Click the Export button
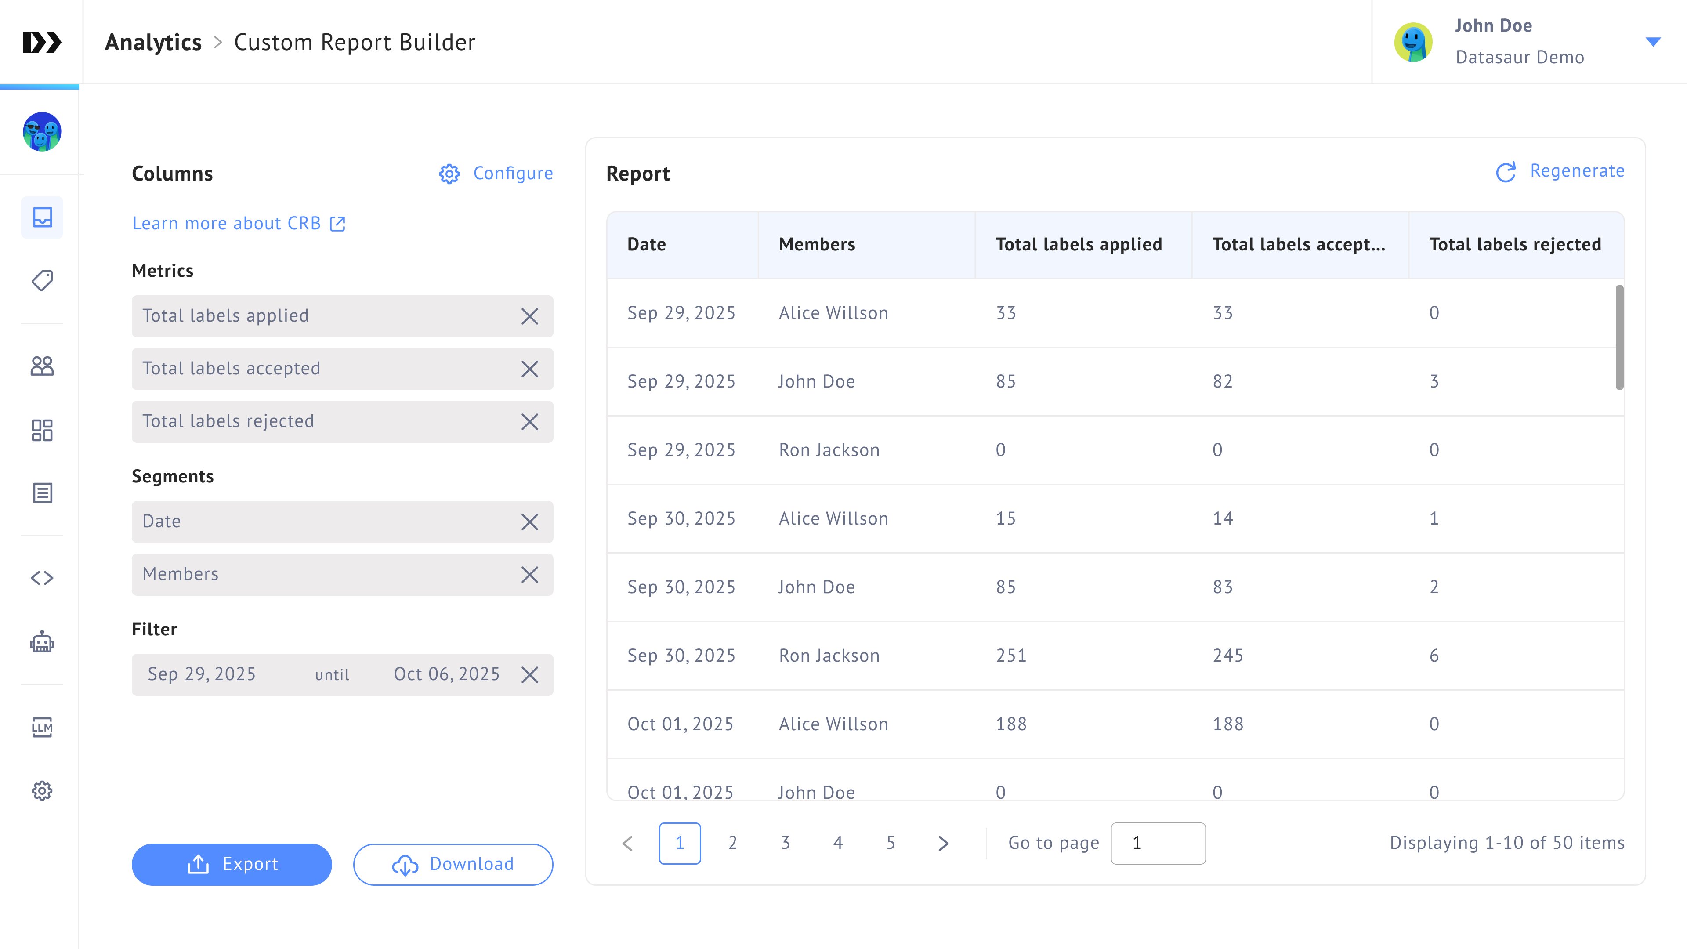 232,864
